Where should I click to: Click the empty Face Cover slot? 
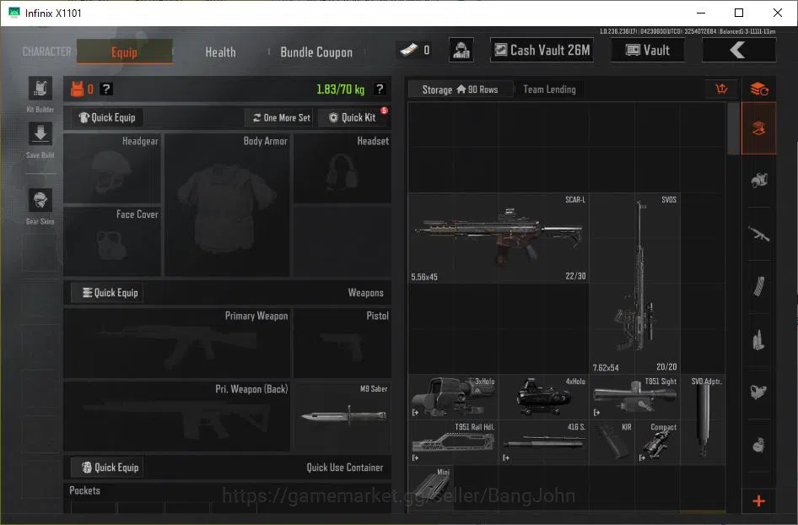(x=112, y=241)
